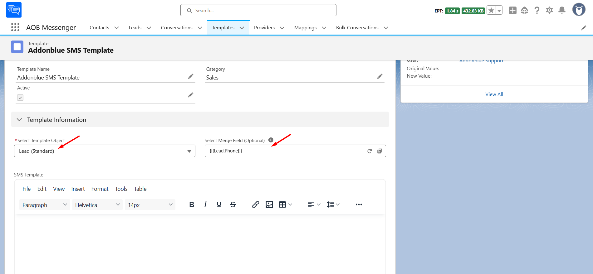Image resolution: width=593 pixels, height=274 pixels.
Task: Open the editor Format menu
Action: [x=100, y=189]
